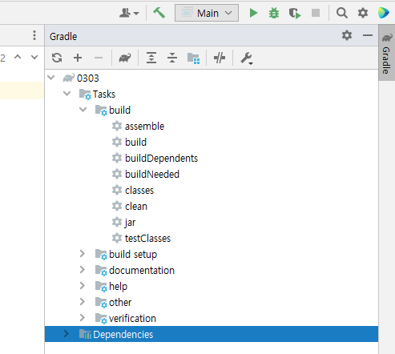Go to next highlighted error arrow
This screenshot has height=354, width=395.
pos(34,57)
